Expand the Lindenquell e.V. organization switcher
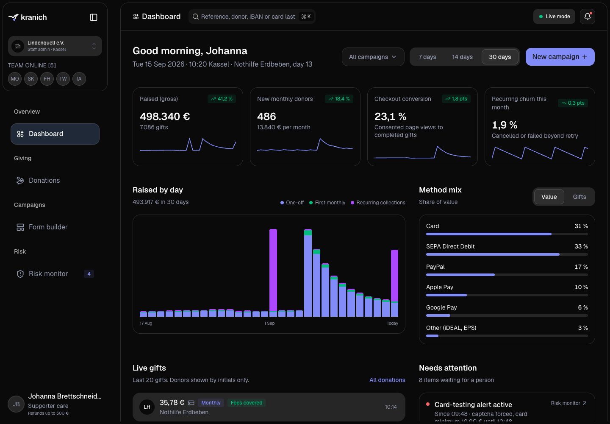 pos(55,46)
